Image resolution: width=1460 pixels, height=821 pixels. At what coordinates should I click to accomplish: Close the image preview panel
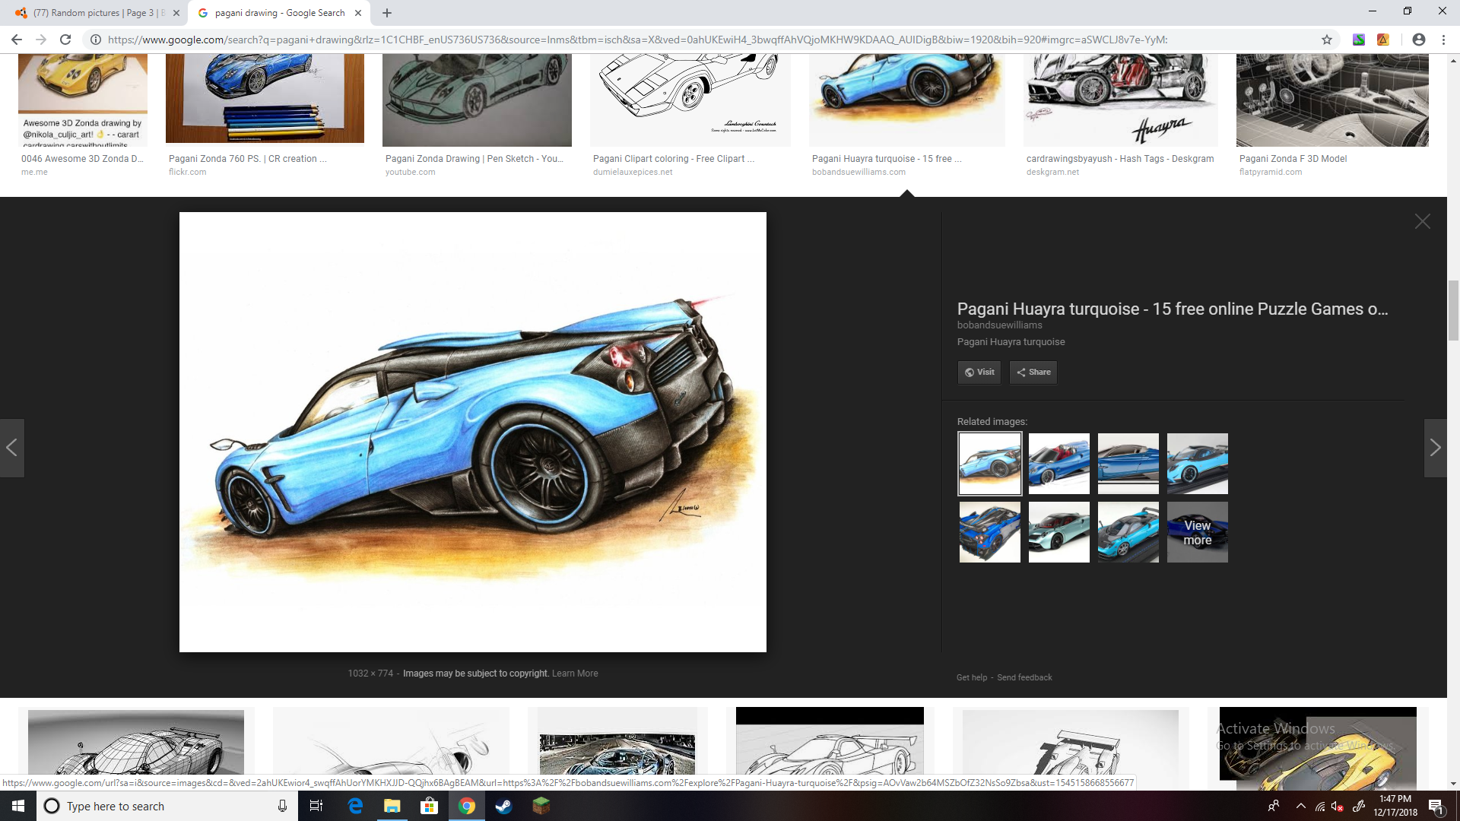(1422, 221)
